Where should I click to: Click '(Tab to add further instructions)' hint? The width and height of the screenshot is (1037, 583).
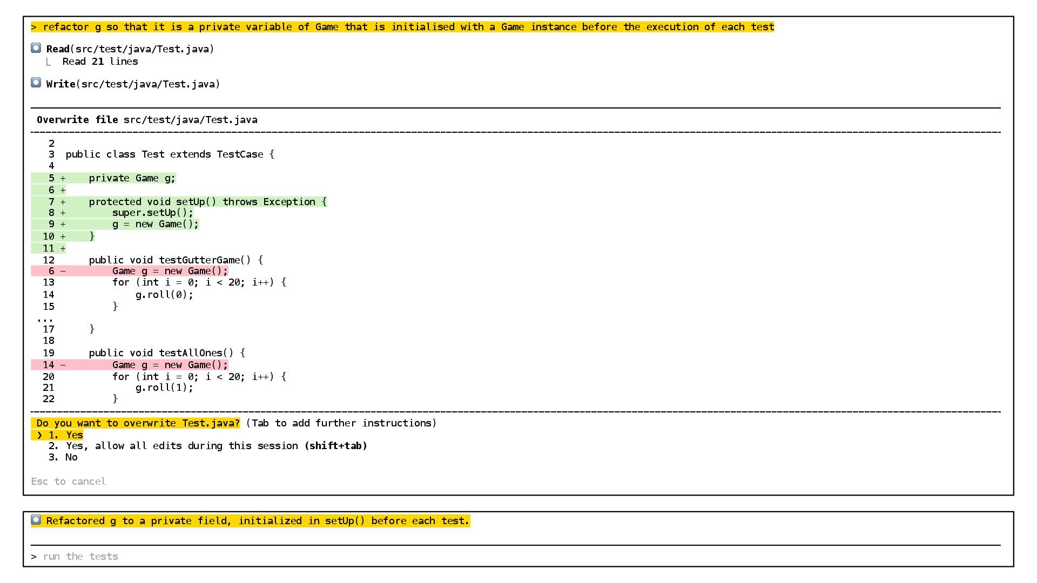click(341, 423)
